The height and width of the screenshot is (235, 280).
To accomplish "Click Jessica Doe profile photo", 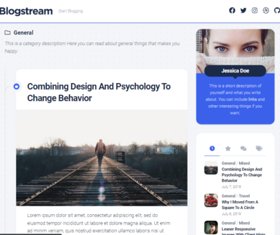I will click(x=235, y=47).
